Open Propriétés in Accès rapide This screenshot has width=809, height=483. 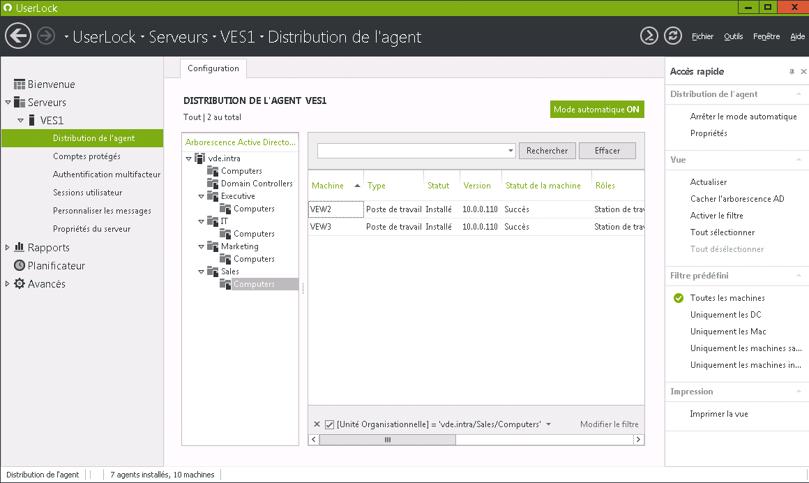(709, 133)
